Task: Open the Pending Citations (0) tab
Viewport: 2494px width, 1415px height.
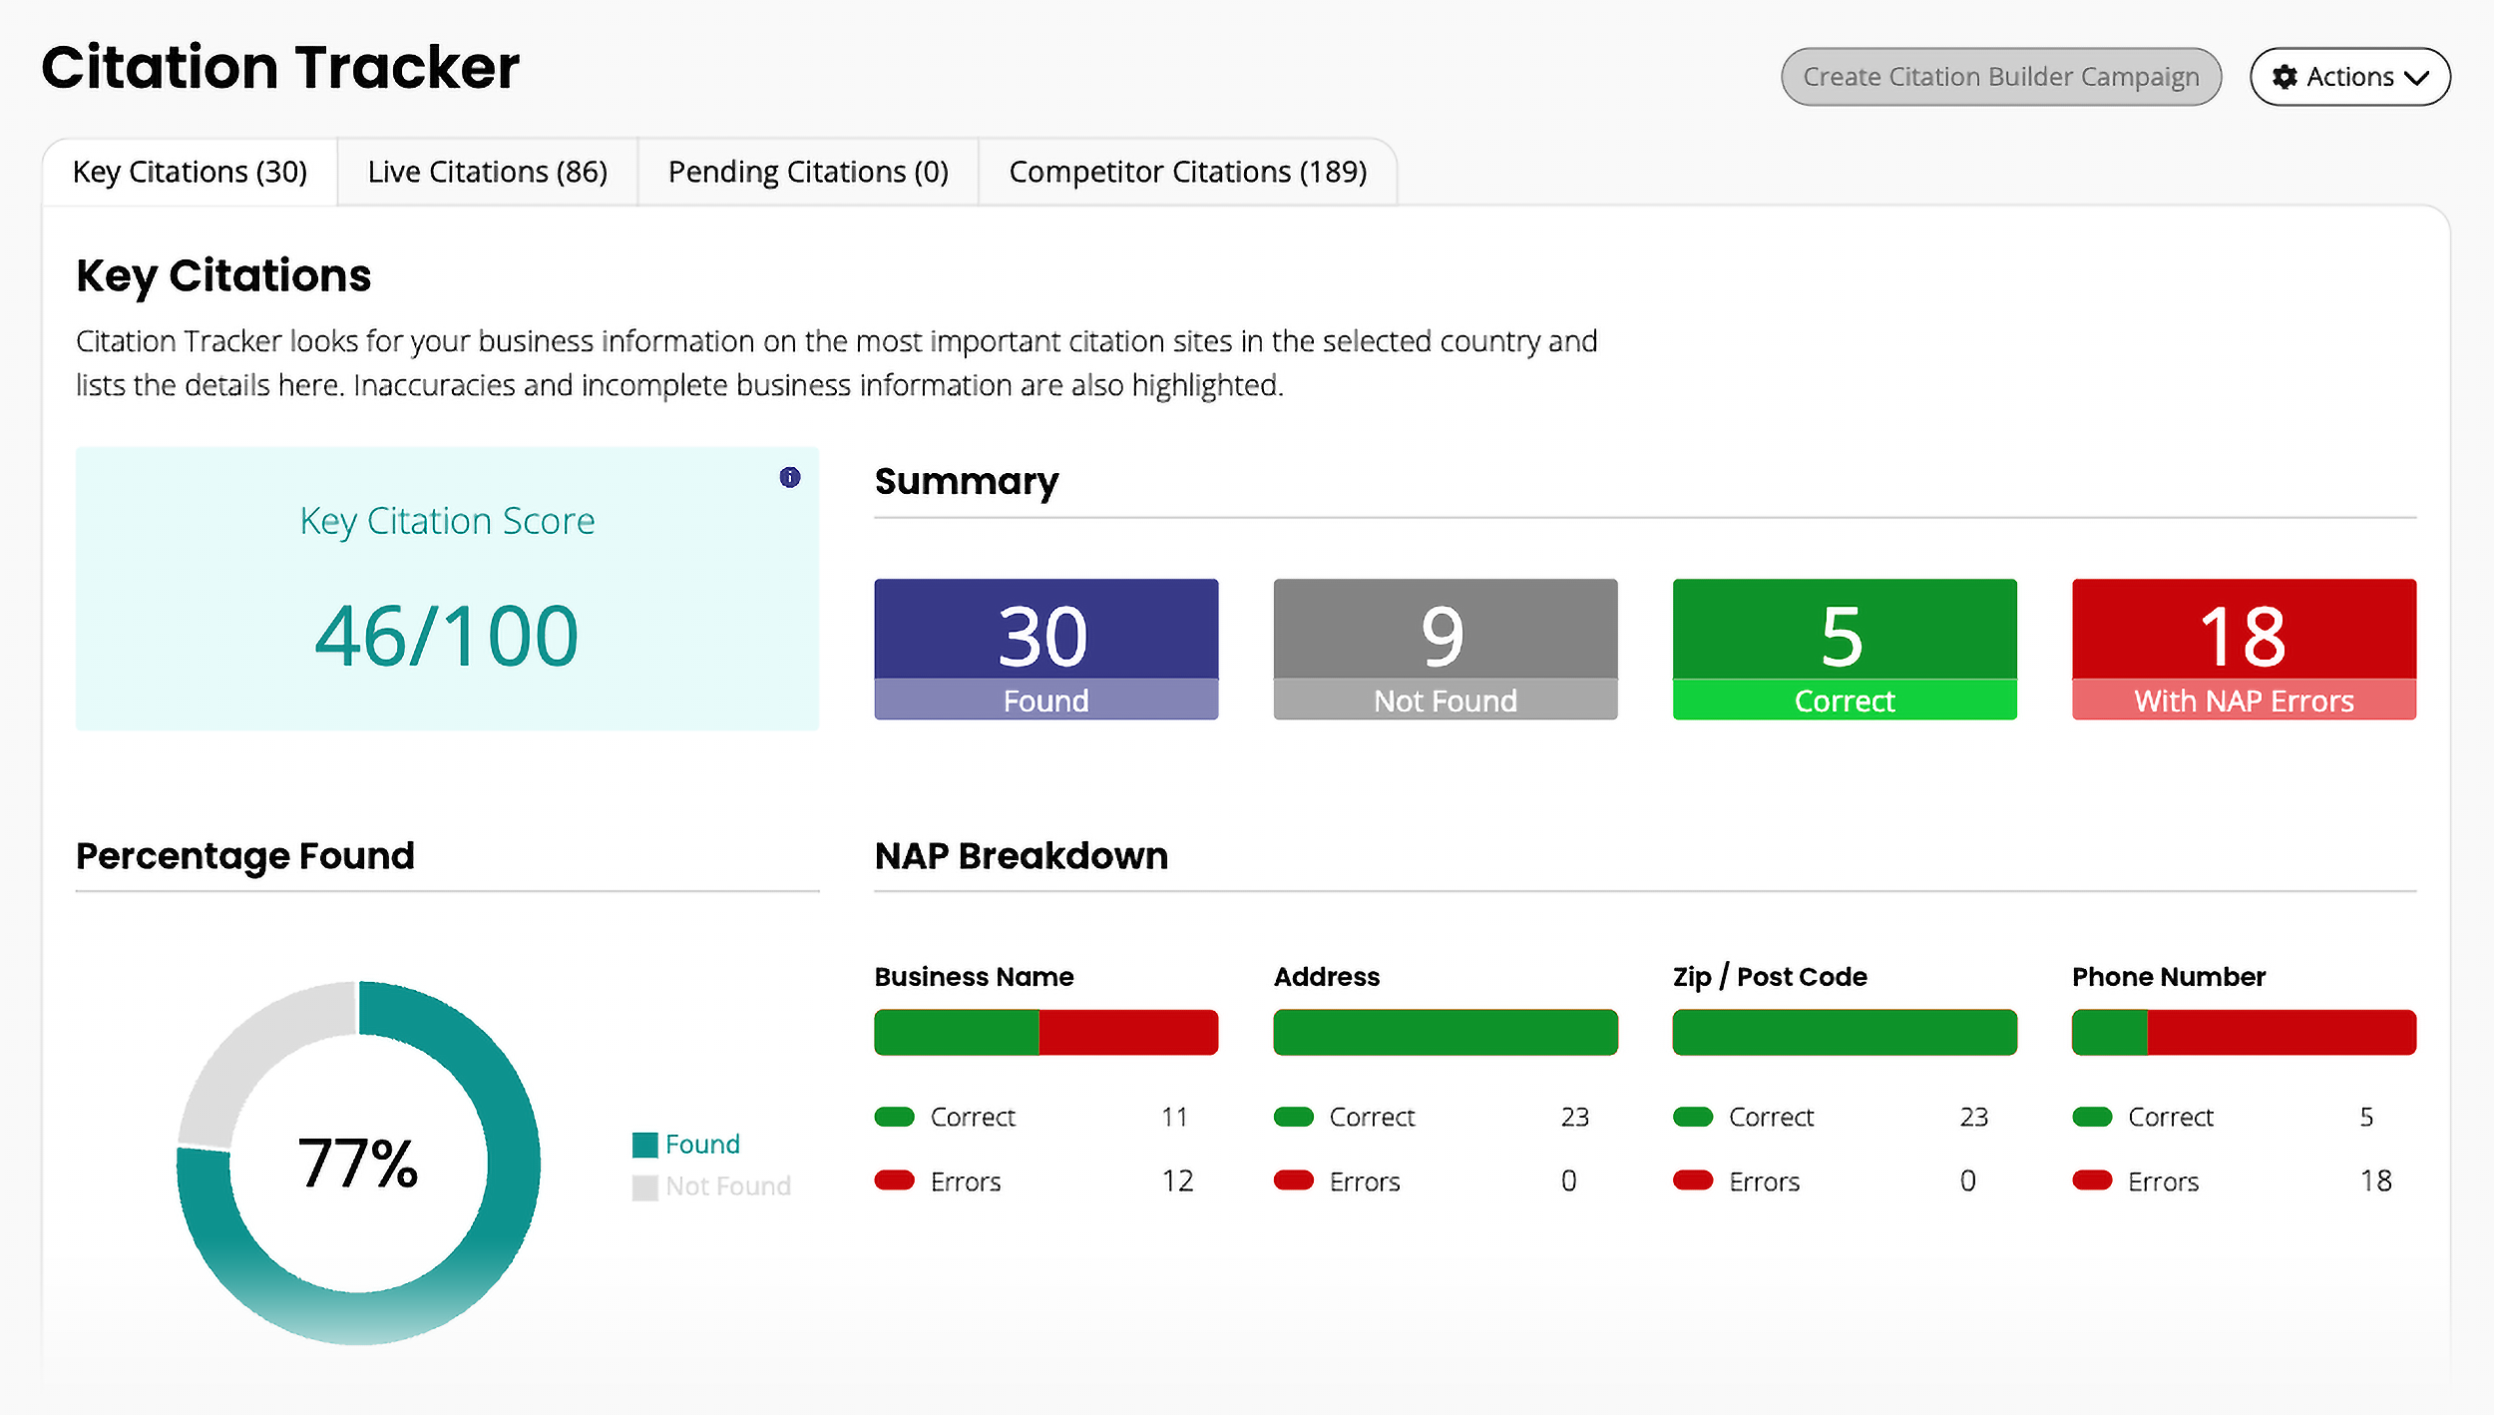Action: pos(808,172)
